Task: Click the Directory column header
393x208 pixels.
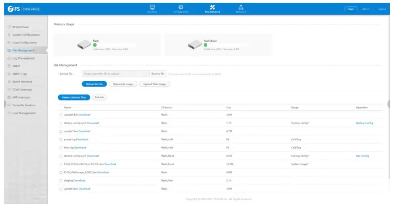Action: tap(166, 107)
